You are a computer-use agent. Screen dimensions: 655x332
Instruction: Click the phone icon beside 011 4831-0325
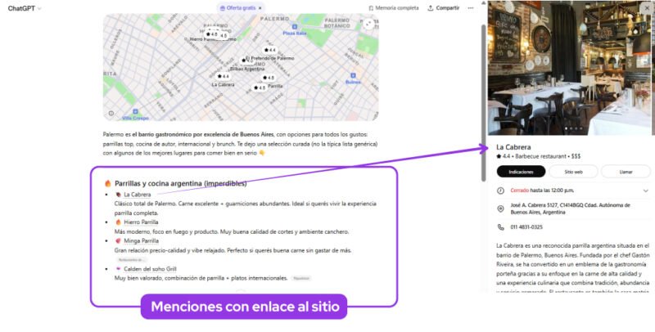(500, 227)
